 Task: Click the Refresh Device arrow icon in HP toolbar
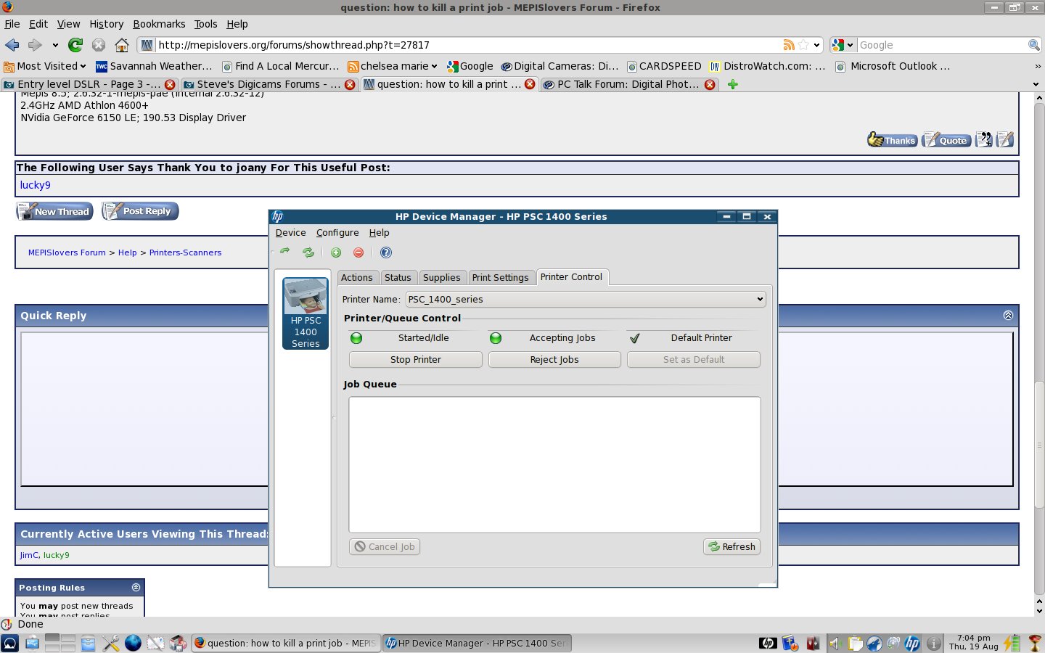pyautogui.click(x=285, y=252)
